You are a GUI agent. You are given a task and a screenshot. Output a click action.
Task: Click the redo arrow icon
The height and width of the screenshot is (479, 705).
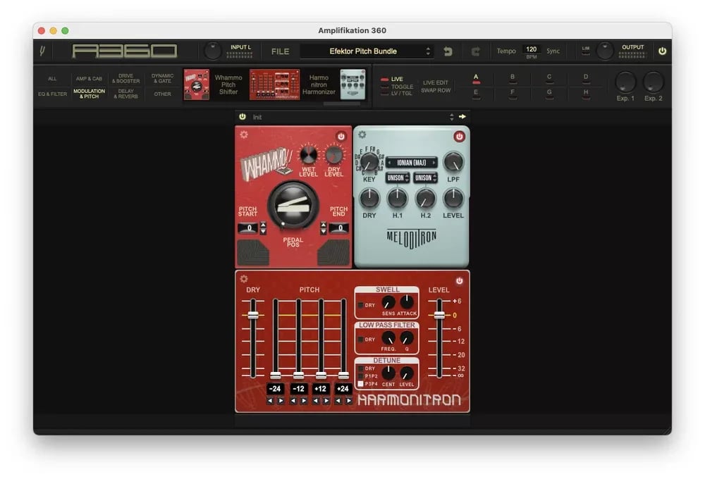pyautogui.click(x=475, y=51)
